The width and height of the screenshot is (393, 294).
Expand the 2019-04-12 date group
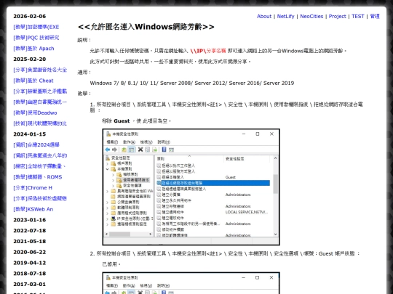point(30,263)
